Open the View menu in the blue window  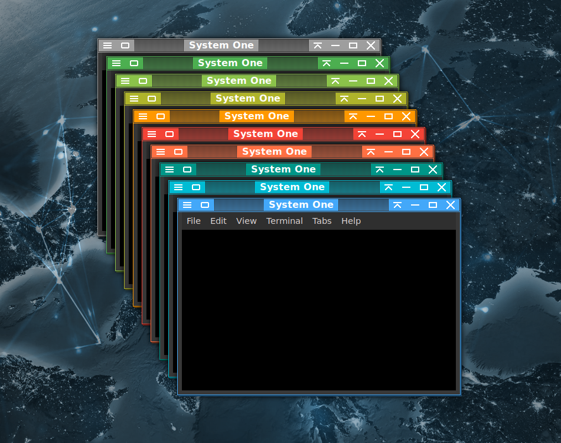(x=246, y=221)
